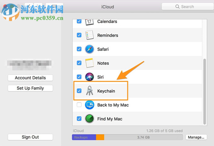The image size is (214, 146).
Task: Disable Safari iCloud sync checkbox
Action: [79, 49]
